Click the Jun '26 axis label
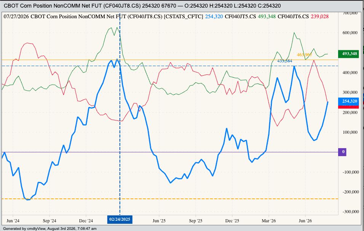364x231 pixels. tap(305, 221)
